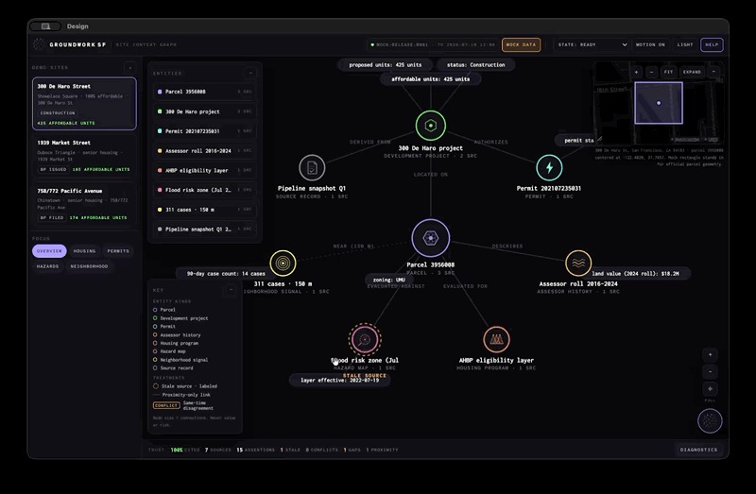Click the purple minimap viewport rectangle
Viewport: 756px width, 494px height.
point(659,103)
